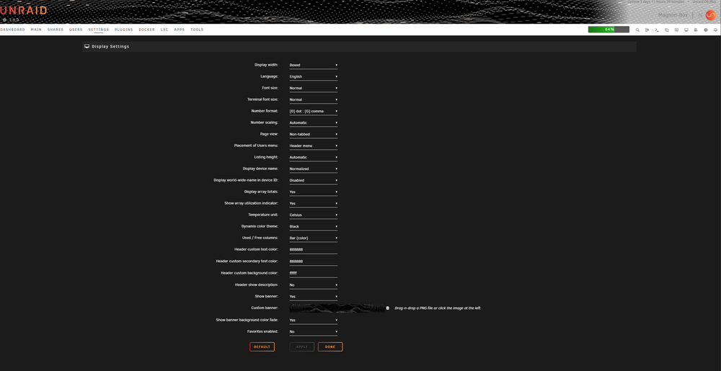Viewport: 721px width, 371px height.
Task: Open the Dashboard menu
Action: point(12,30)
